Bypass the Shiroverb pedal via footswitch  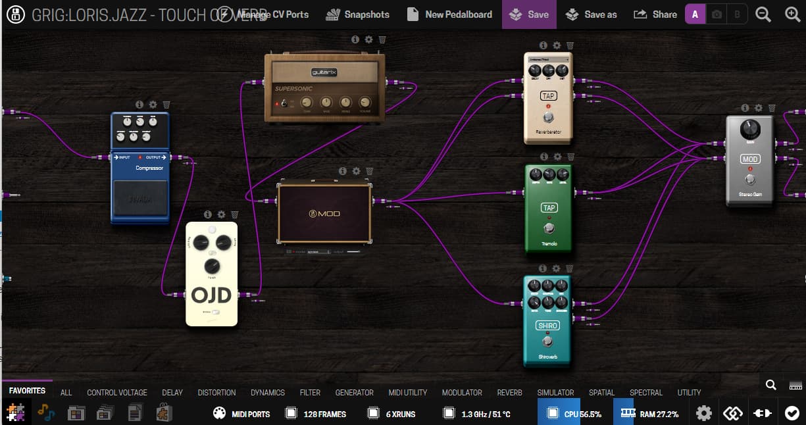click(547, 342)
